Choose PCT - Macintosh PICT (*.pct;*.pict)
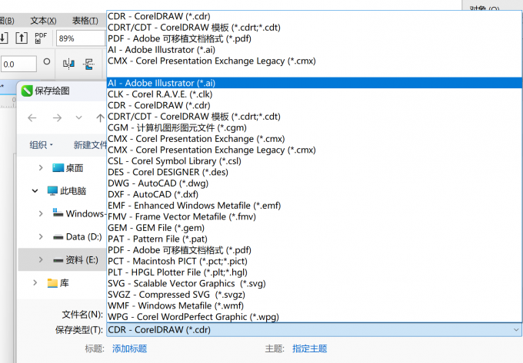Viewport: 523px width, 363px height. pyautogui.click(x=315, y=261)
